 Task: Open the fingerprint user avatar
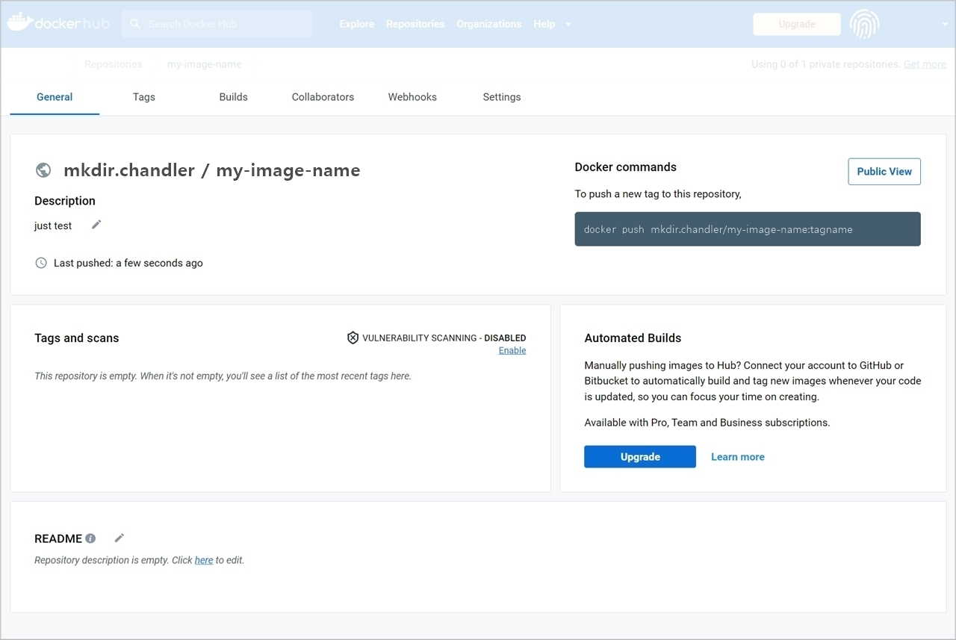click(x=864, y=24)
